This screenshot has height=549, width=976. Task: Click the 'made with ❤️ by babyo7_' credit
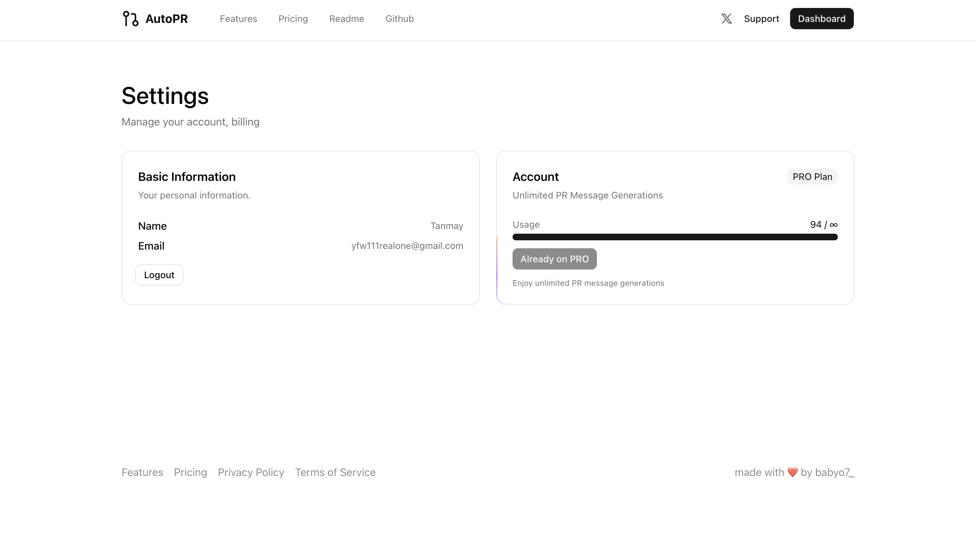[x=794, y=472]
